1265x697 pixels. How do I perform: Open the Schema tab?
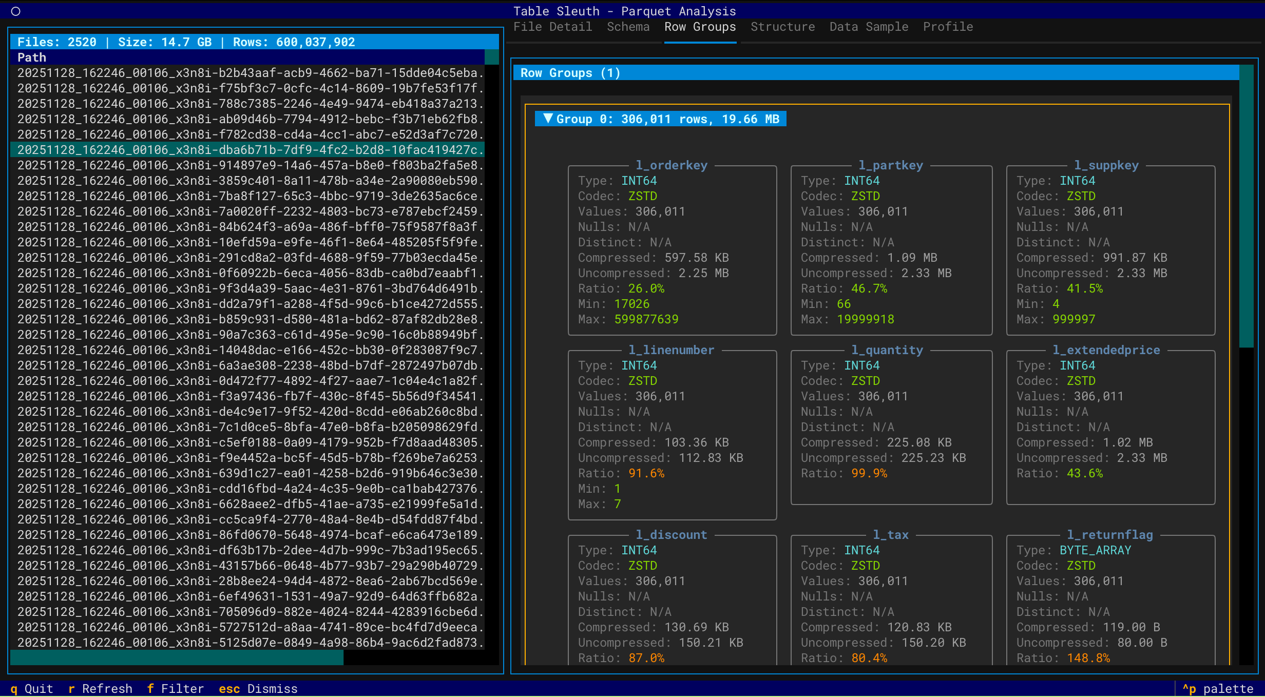pyautogui.click(x=628, y=27)
